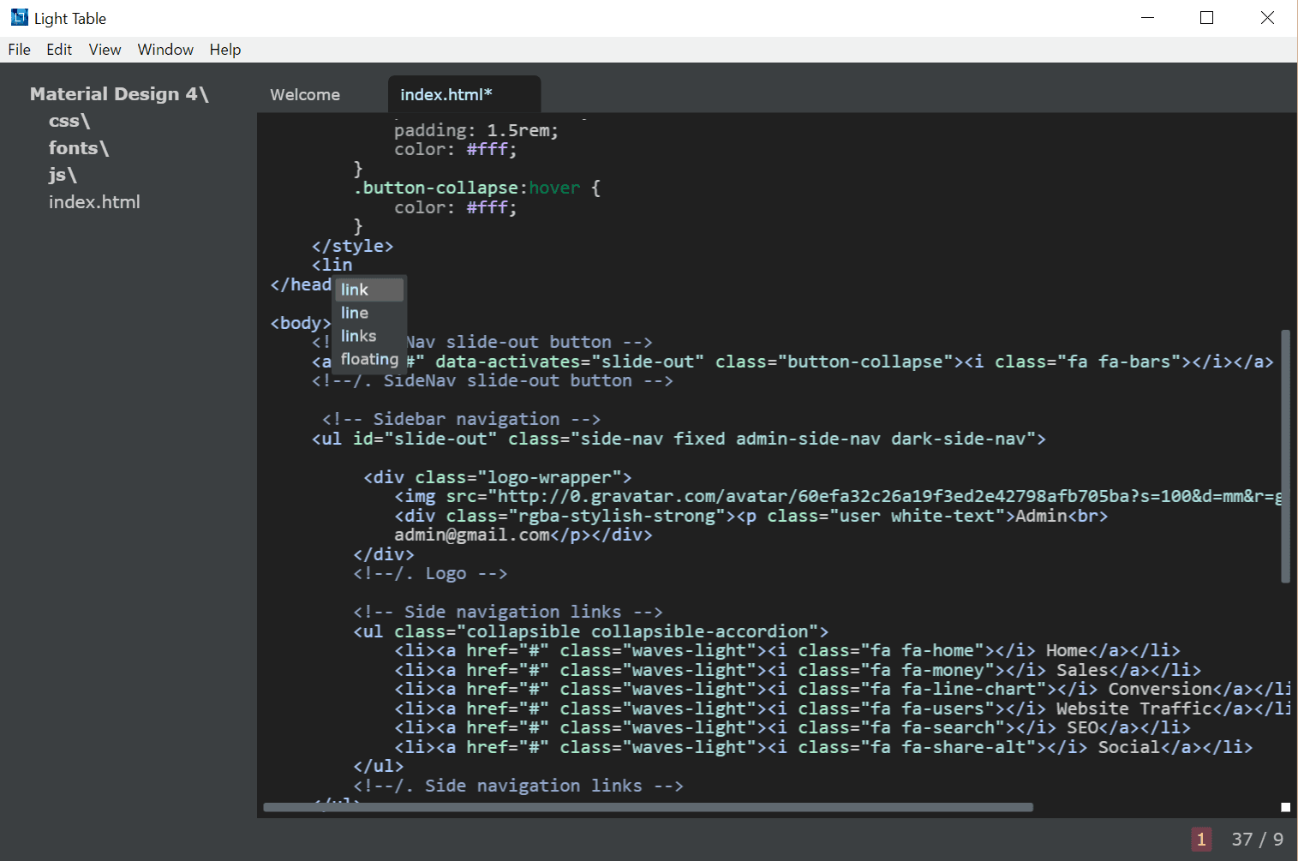1298x861 pixels.
Task: Pick 'floating' autocomplete suggestion
Action: [369, 359]
